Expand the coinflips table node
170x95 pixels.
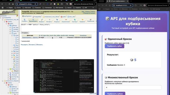click(x=10, y=30)
